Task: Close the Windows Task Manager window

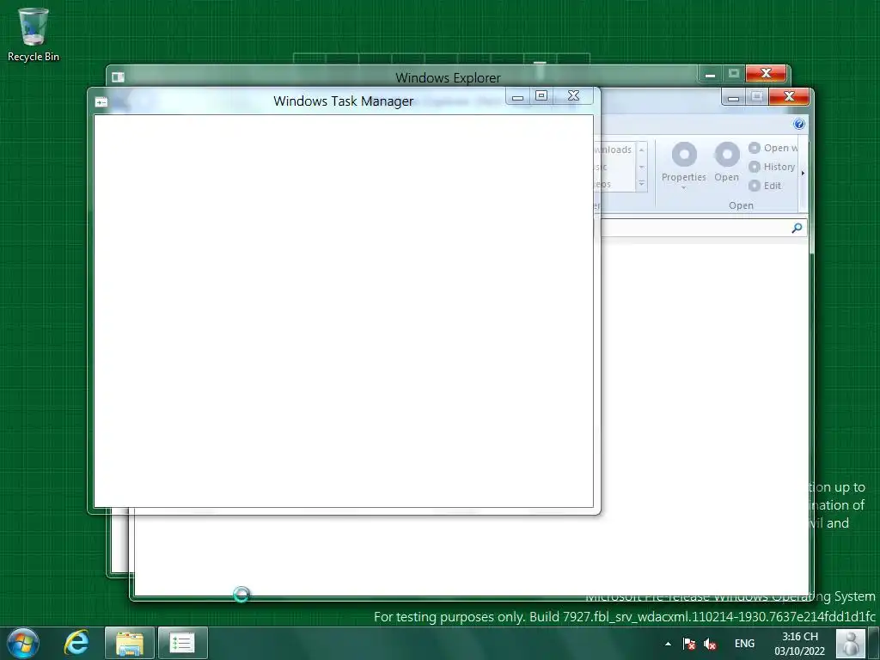Action: pyautogui.click(x=573, y=96)
